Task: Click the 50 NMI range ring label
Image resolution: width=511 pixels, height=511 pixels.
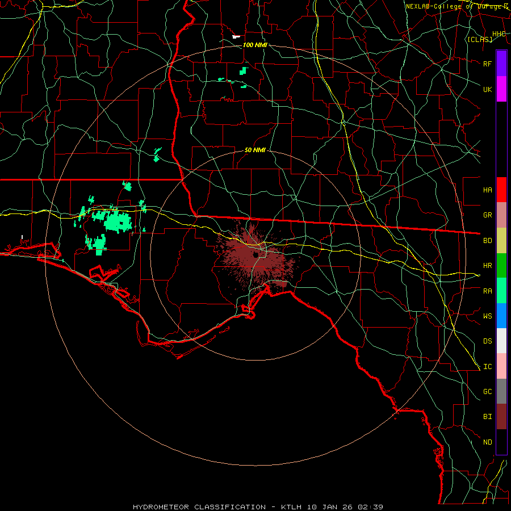Action: pyautogui.click(x=255, y=150)
